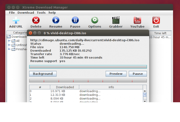Open the help menu
The width and height of the screenshot is (180, 122).
pyautogui.click(x=52, y=13)
